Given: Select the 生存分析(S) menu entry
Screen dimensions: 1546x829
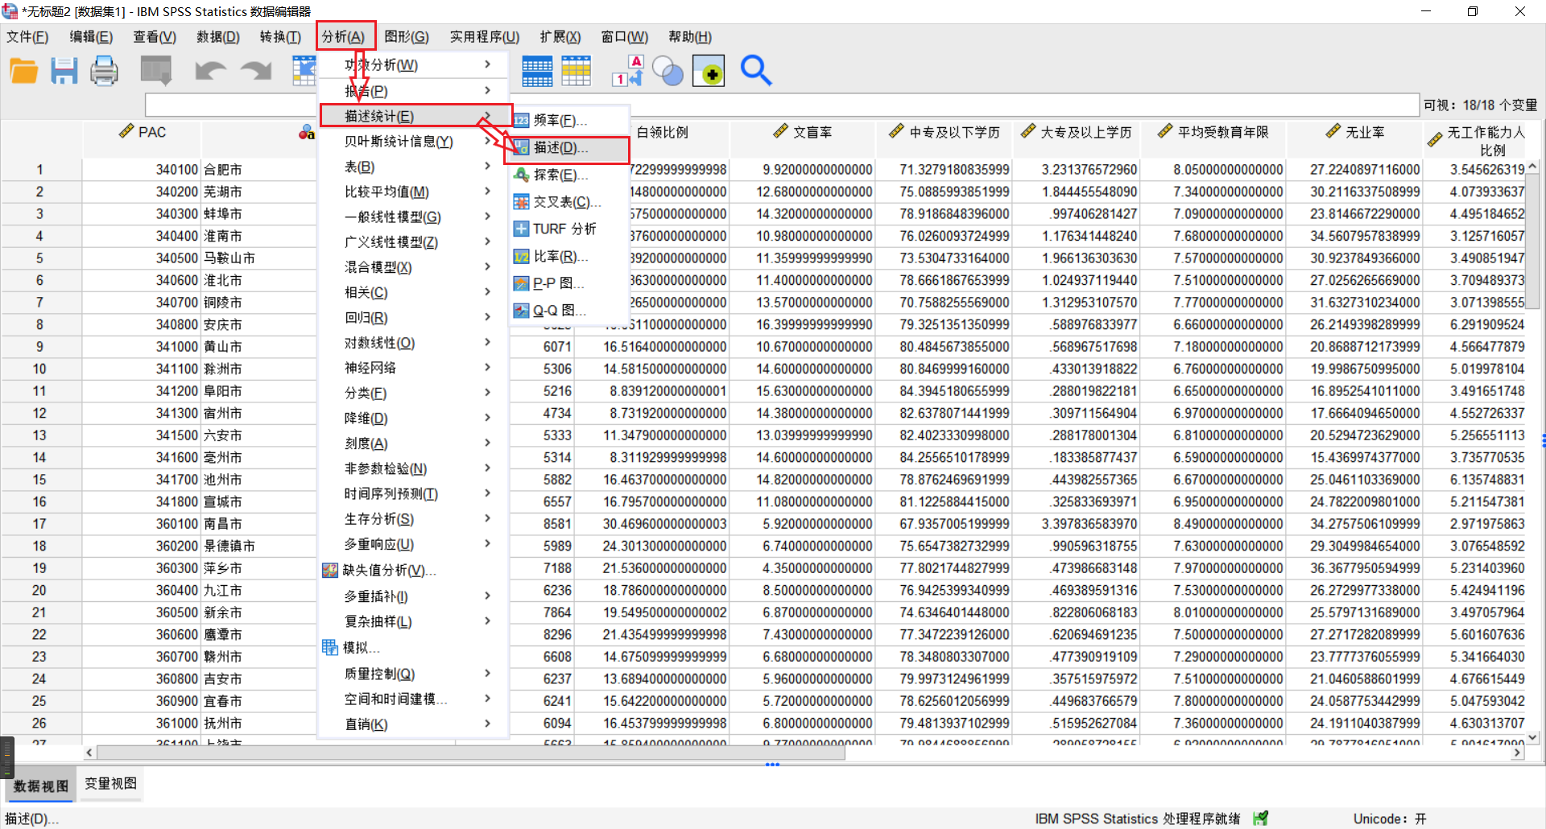Looking at the screenshot, I should (414, 518).
